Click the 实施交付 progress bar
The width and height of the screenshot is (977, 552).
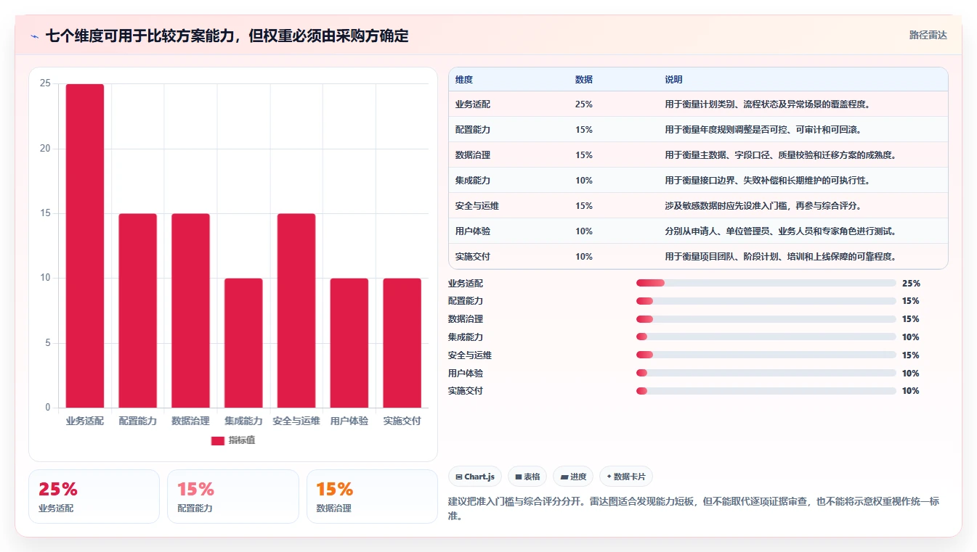pyautogui.click(x=766, y=391)
